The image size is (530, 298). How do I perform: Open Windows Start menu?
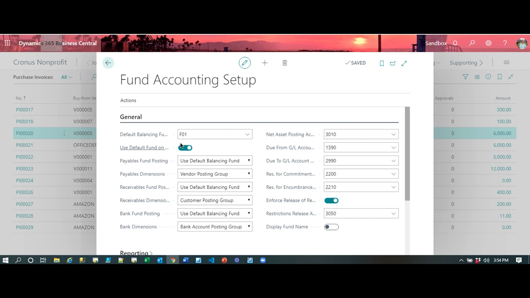pos(5,260)
